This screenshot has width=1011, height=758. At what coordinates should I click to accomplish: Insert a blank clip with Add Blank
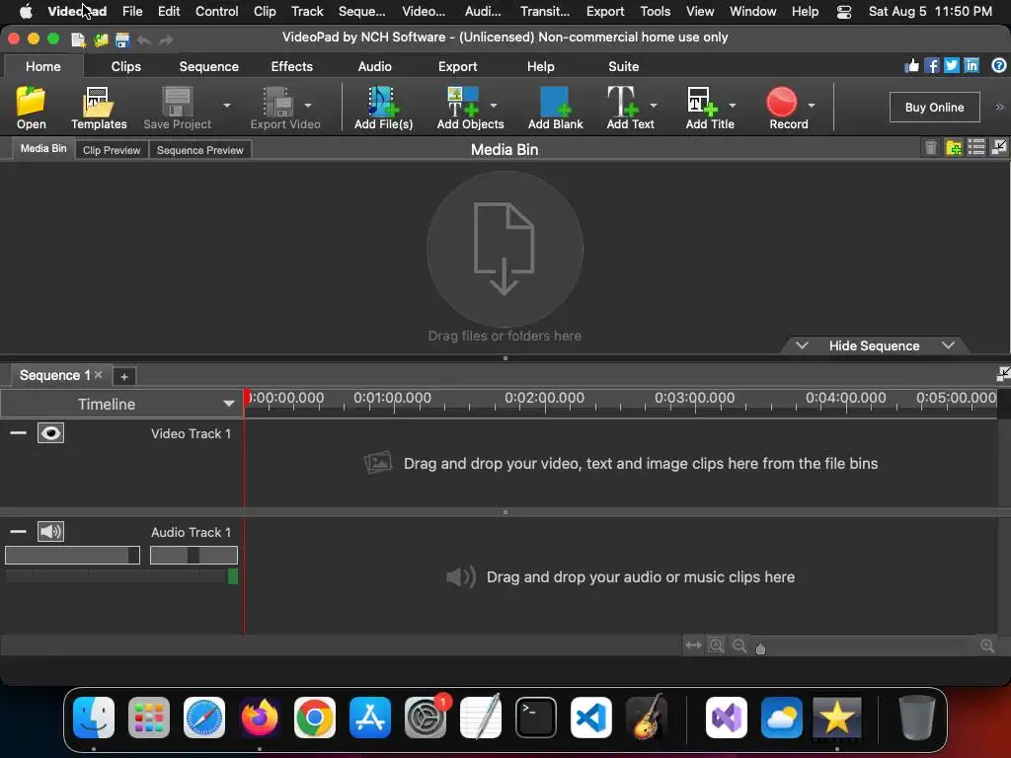tap(555, 108)
